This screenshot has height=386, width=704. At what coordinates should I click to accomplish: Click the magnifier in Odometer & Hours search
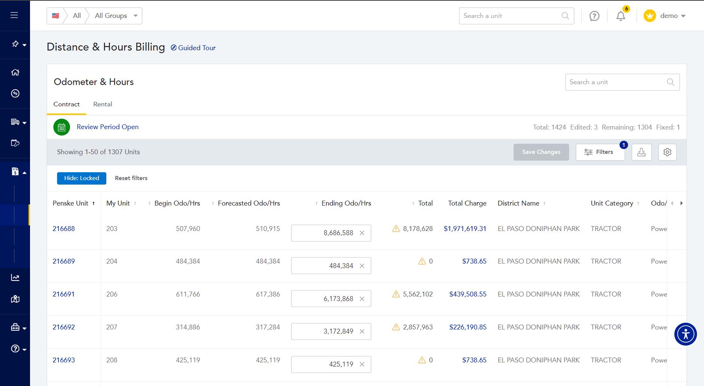point(670,82)
